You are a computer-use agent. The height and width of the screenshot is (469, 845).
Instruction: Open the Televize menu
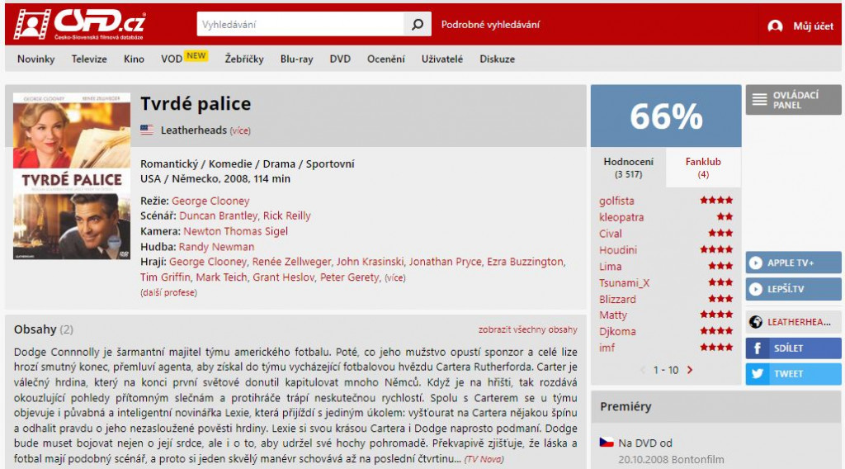pos(89,59)
